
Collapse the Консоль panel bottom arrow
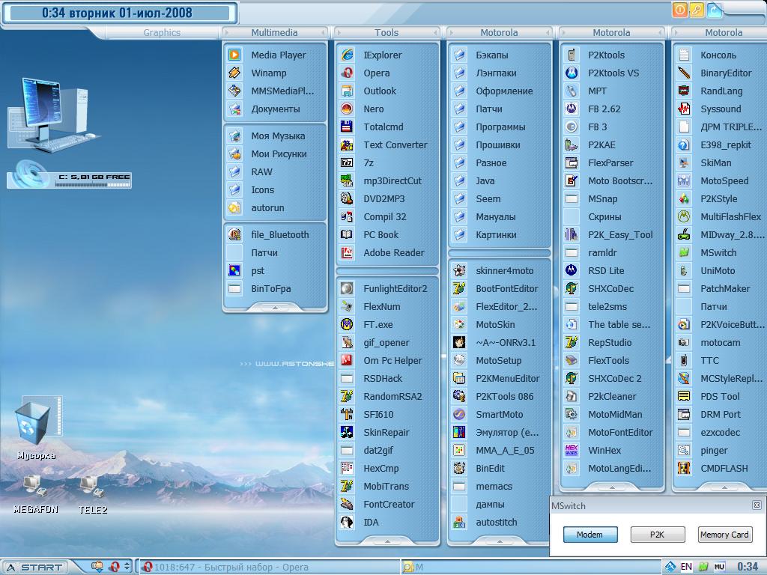coord(724,487)
